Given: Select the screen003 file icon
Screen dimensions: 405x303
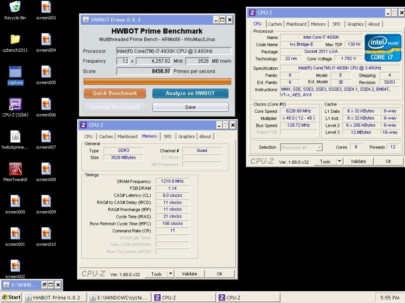Looking at the screenshot, I should click(46, 7).
